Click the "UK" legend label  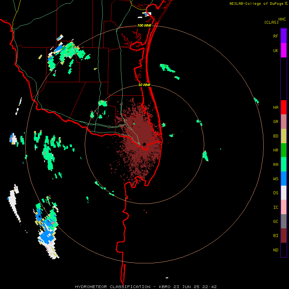pos(276,50)
